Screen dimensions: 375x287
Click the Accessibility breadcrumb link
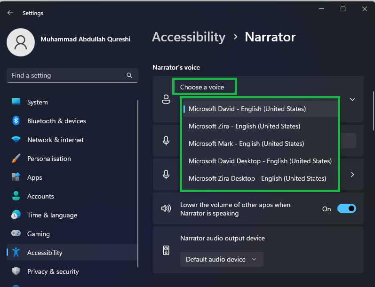pyautogui.click(x=189, y=37)
